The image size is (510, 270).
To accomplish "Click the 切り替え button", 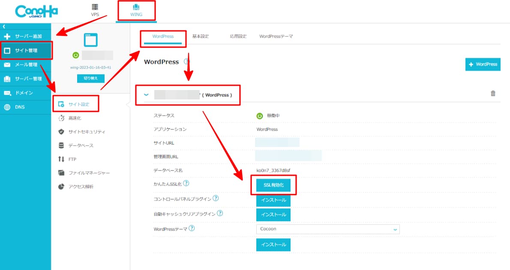I will click(x=91, y=78).
